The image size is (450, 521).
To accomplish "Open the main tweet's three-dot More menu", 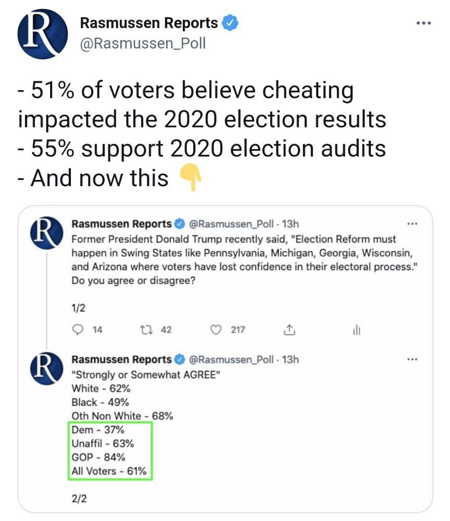I will 424,23.
